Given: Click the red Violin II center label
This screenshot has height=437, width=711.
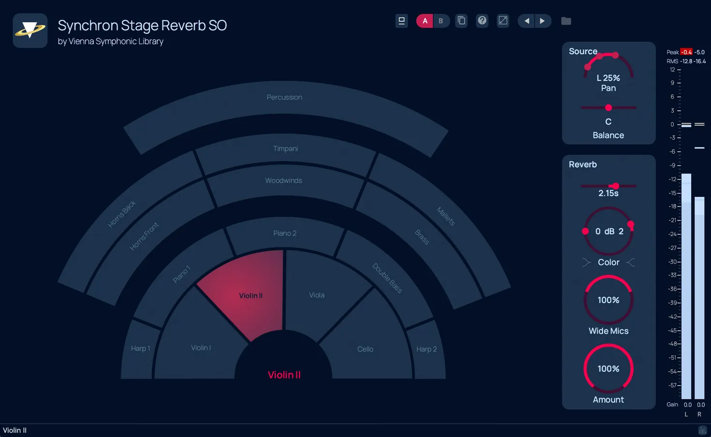Looking at the screenshot, I should tap(284, 375).
